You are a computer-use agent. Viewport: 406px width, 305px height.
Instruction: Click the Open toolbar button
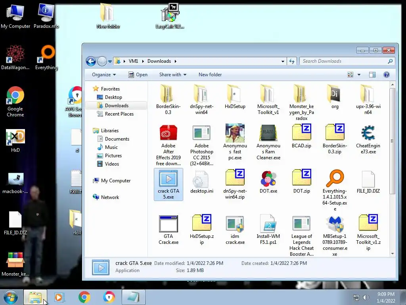tap(138, 75)
